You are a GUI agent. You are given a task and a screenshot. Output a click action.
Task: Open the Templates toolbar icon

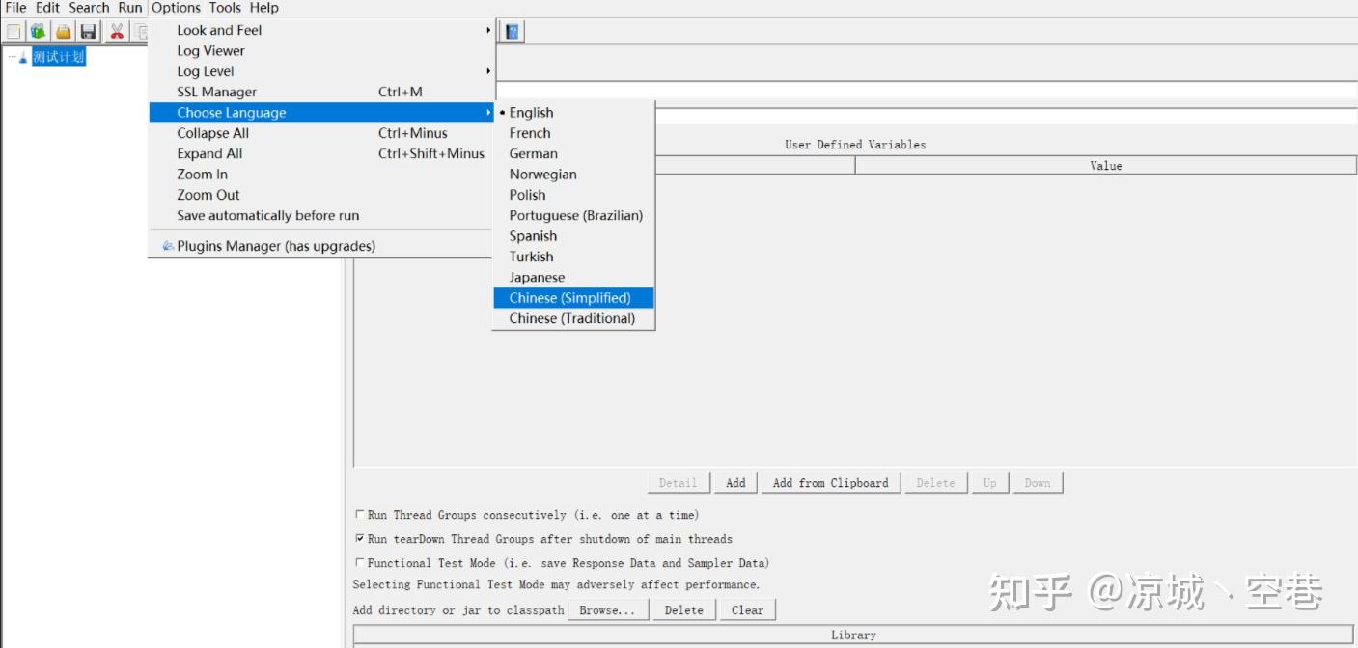tap(38, 31)
